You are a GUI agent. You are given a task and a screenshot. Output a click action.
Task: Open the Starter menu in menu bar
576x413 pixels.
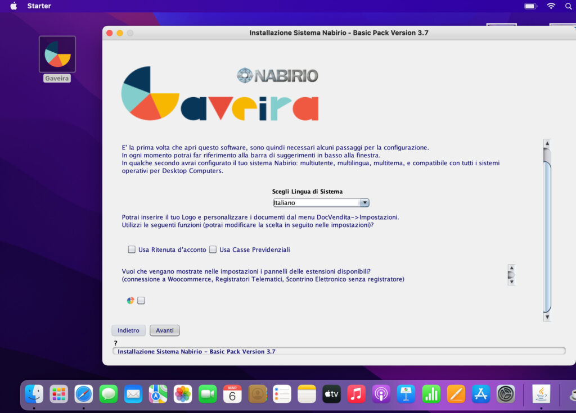point(39,6)
